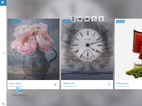Open the Цветы и дождь title link
The image size is (142, 106).
coord(15,83)
